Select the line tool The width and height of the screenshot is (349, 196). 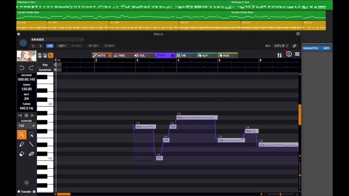[31, 144]
